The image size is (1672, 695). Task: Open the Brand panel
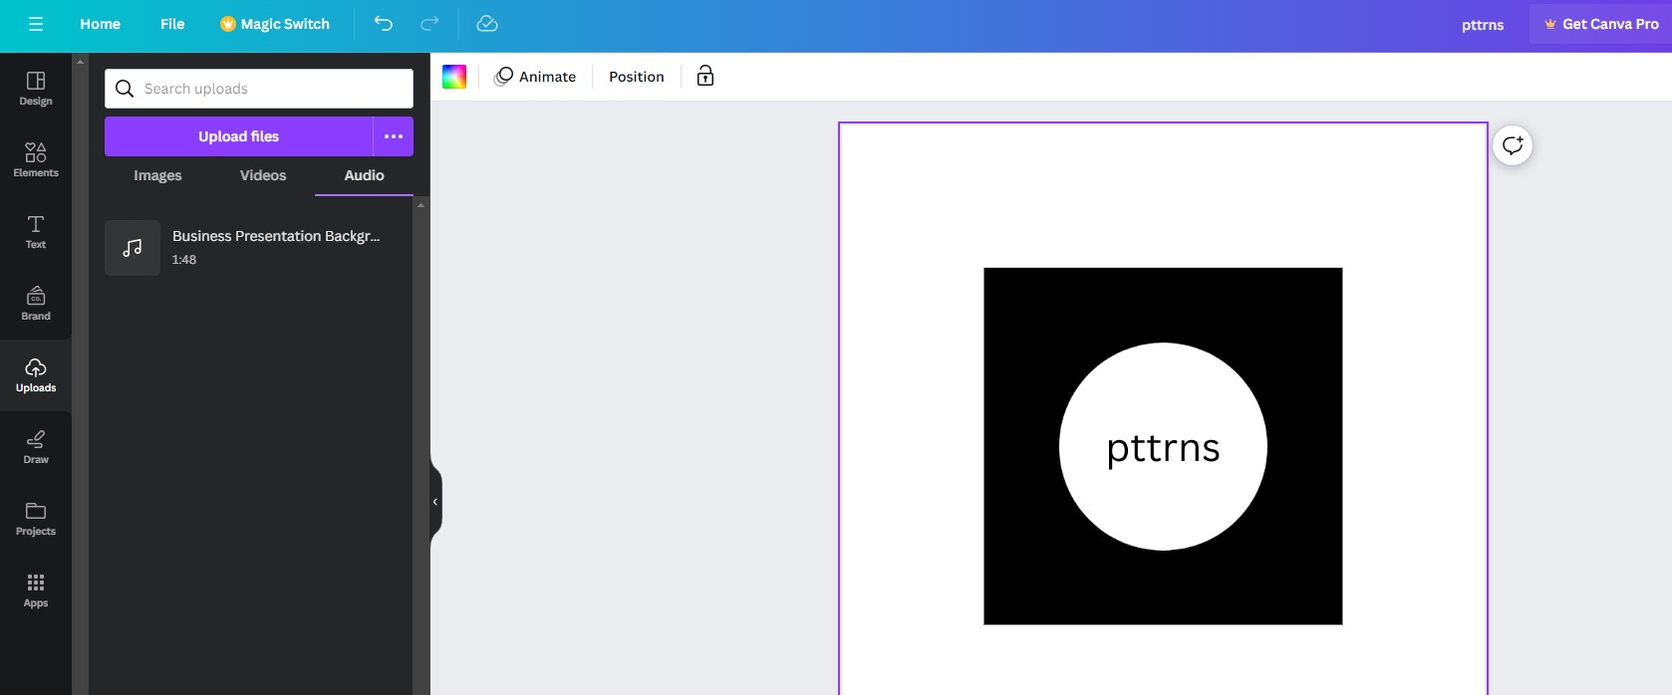36,304
